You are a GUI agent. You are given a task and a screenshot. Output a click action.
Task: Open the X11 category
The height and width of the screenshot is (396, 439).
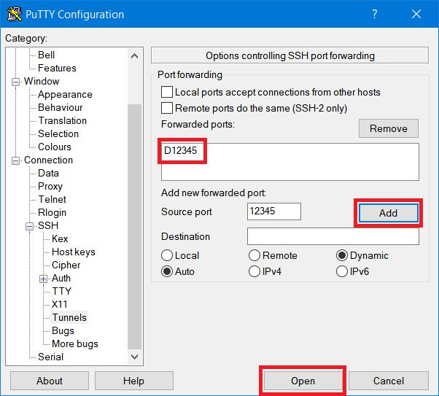point(59,304)
